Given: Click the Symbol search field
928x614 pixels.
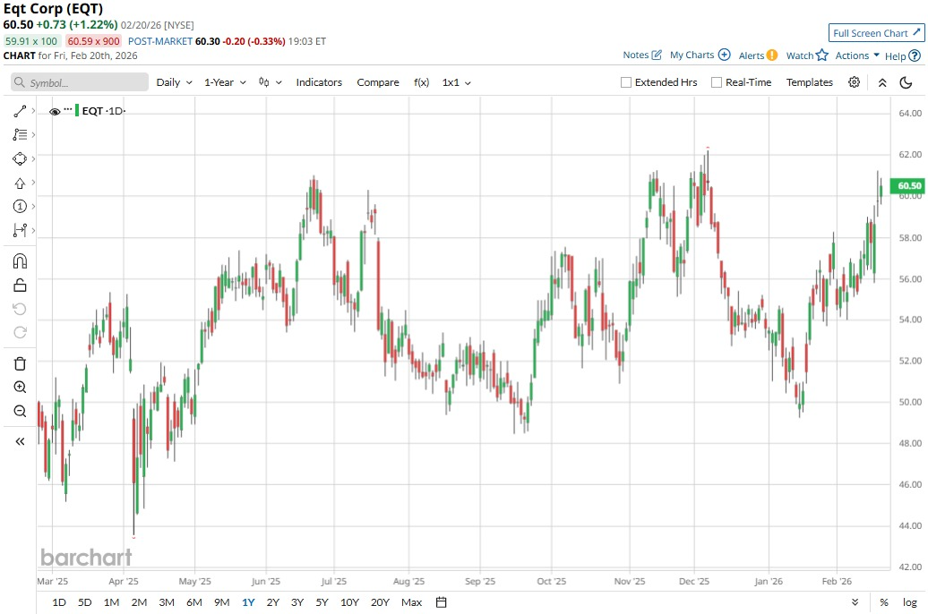Looking at the screenshot, I should [x=80, y=82].
